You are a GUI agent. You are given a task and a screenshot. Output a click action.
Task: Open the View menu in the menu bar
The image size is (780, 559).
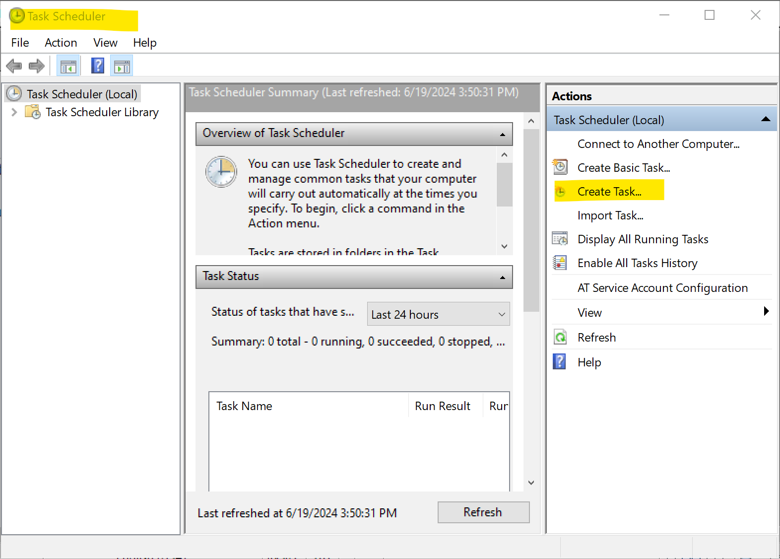105,43
